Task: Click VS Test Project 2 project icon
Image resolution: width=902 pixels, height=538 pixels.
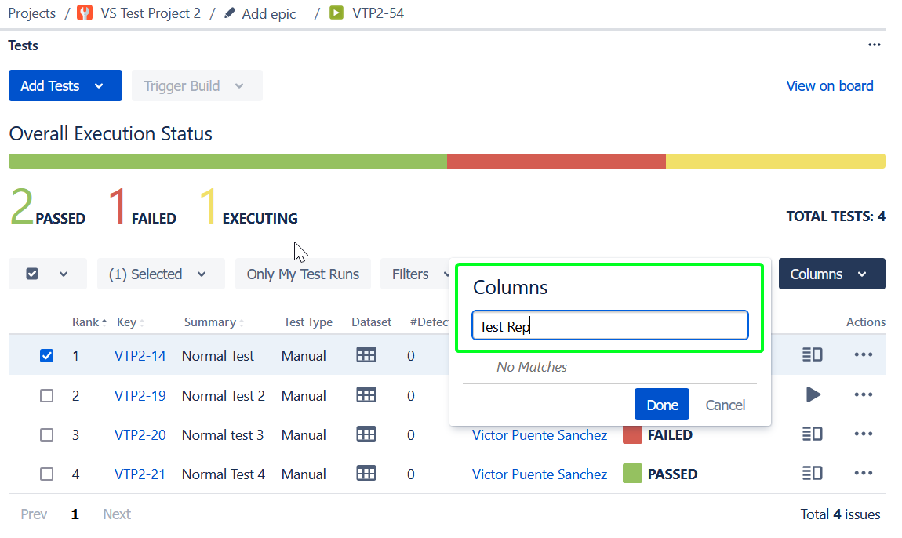Action: (x=85, y=13)
